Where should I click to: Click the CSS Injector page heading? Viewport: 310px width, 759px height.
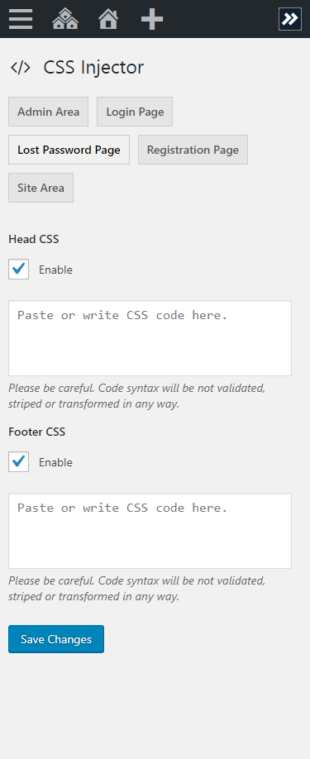tap(93, 67)
